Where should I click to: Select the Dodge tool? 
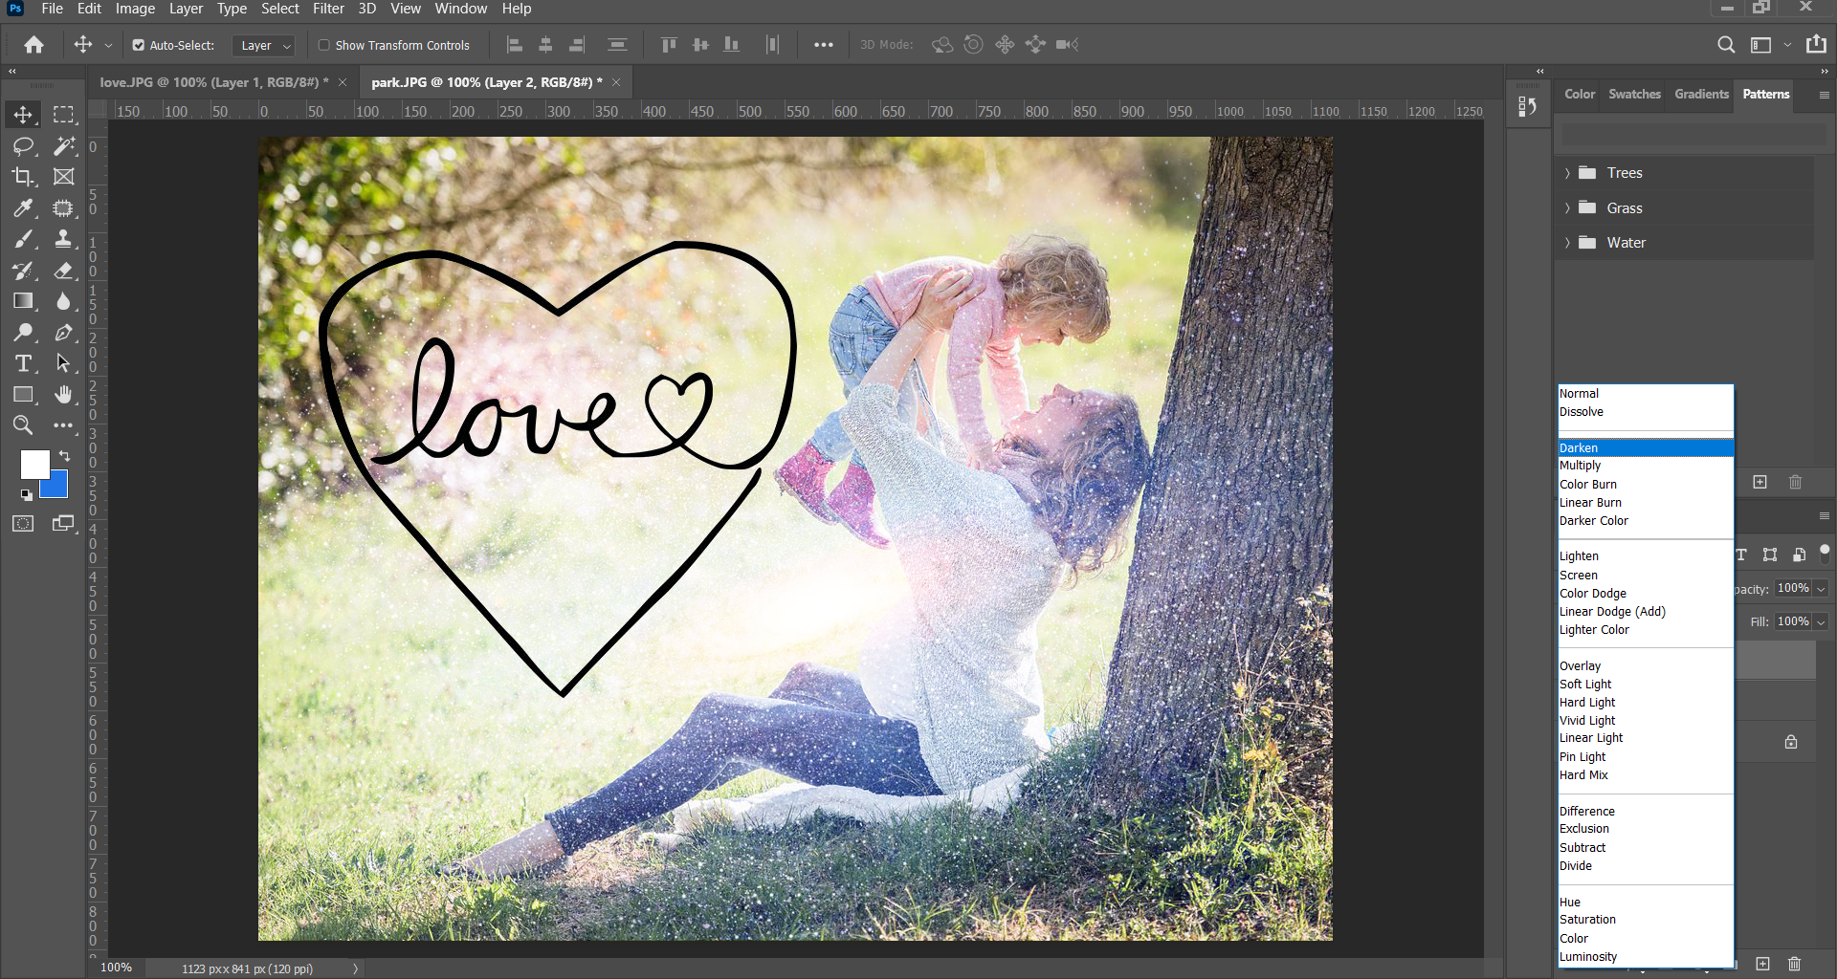pos(23,333)
